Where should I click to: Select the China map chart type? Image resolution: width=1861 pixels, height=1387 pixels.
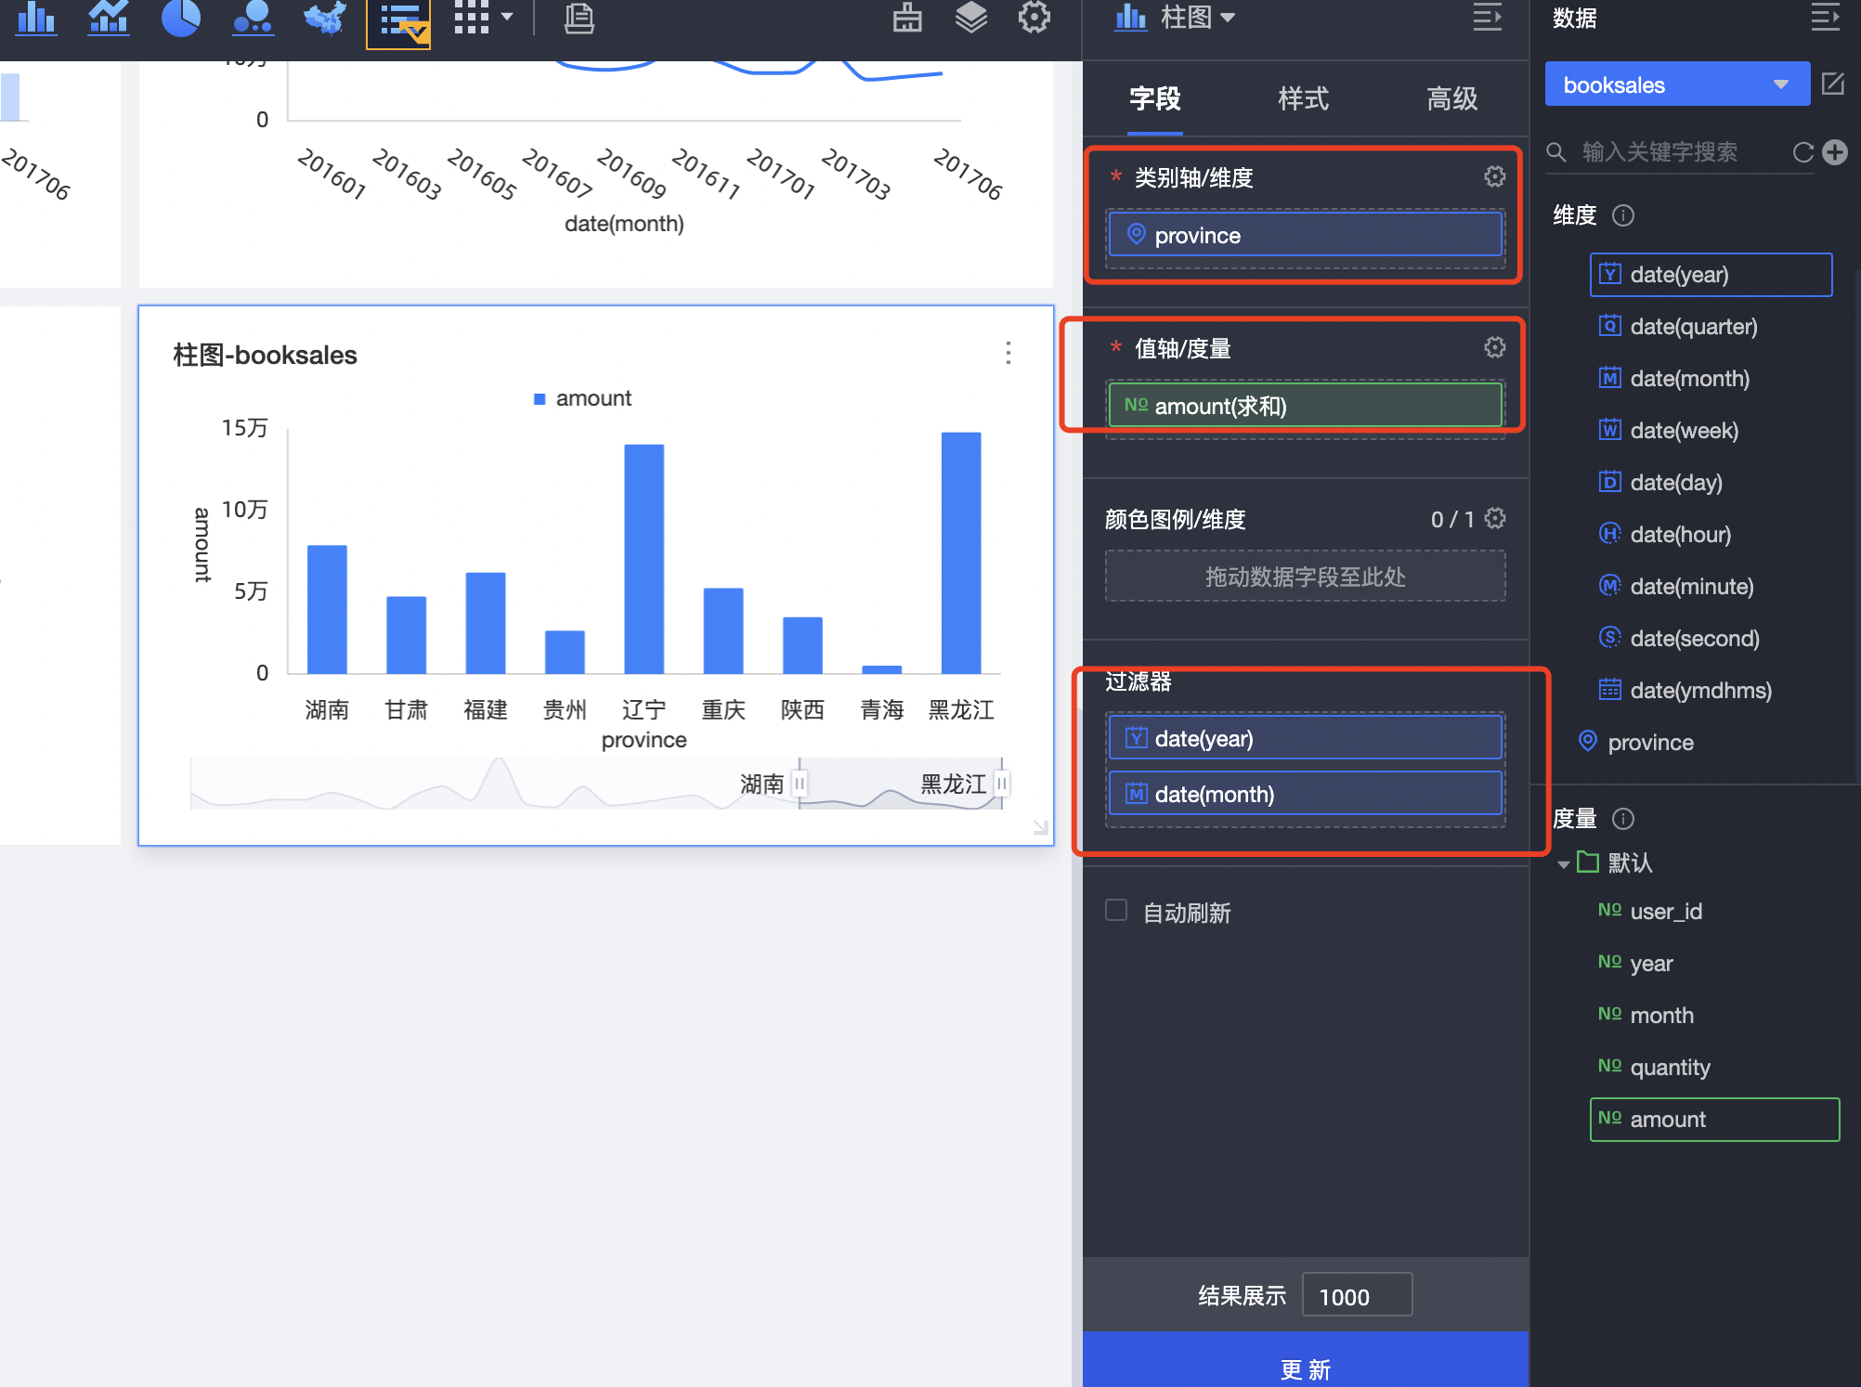(323, 19)
